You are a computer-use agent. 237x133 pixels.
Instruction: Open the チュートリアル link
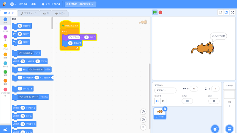(x=51, y=4)
